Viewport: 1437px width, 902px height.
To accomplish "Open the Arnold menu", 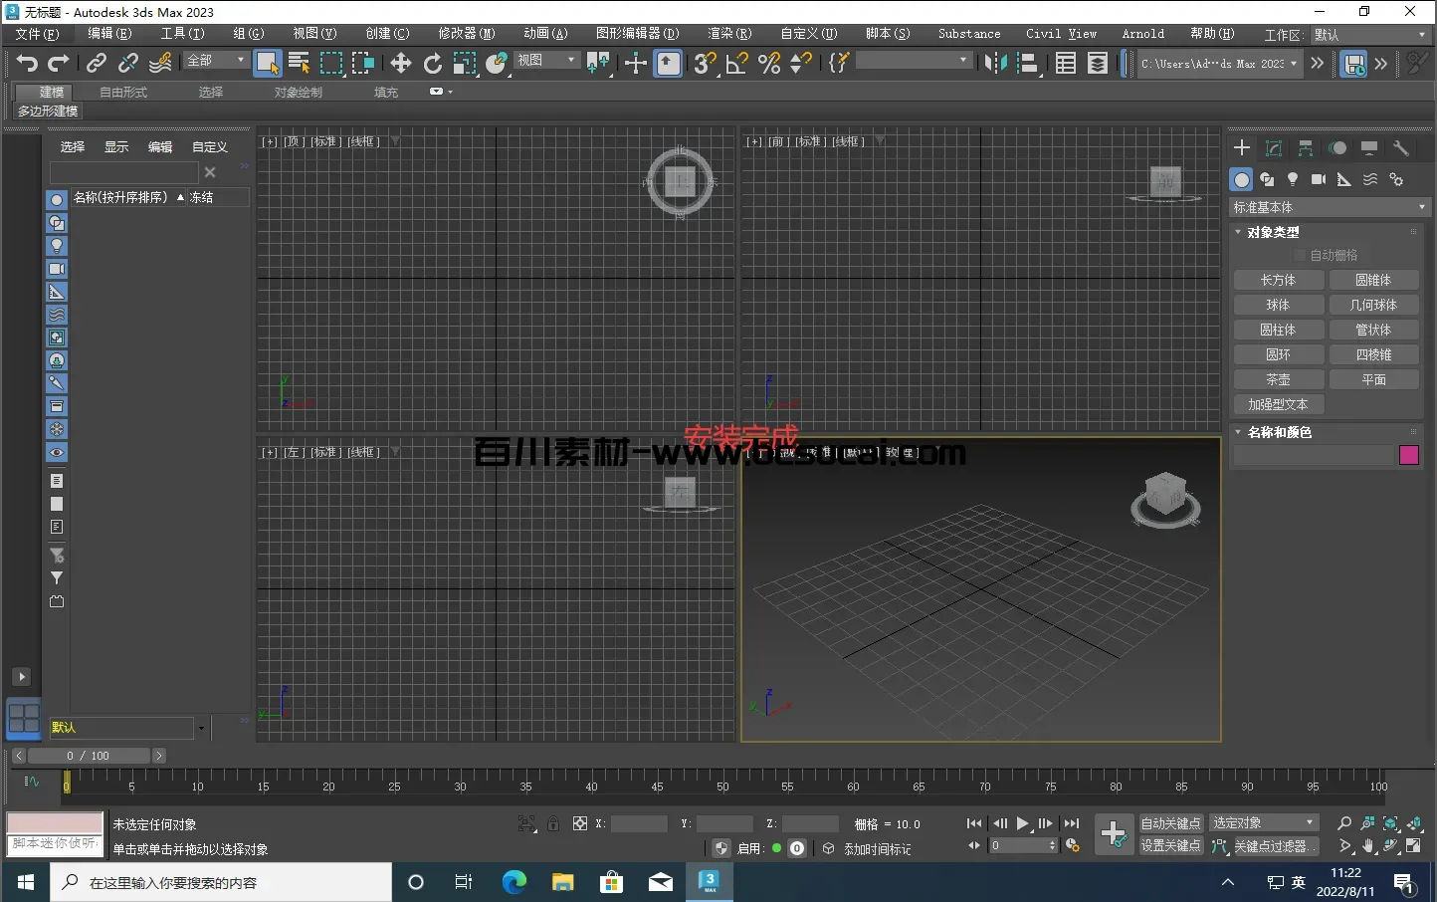I will point(1143,34).
